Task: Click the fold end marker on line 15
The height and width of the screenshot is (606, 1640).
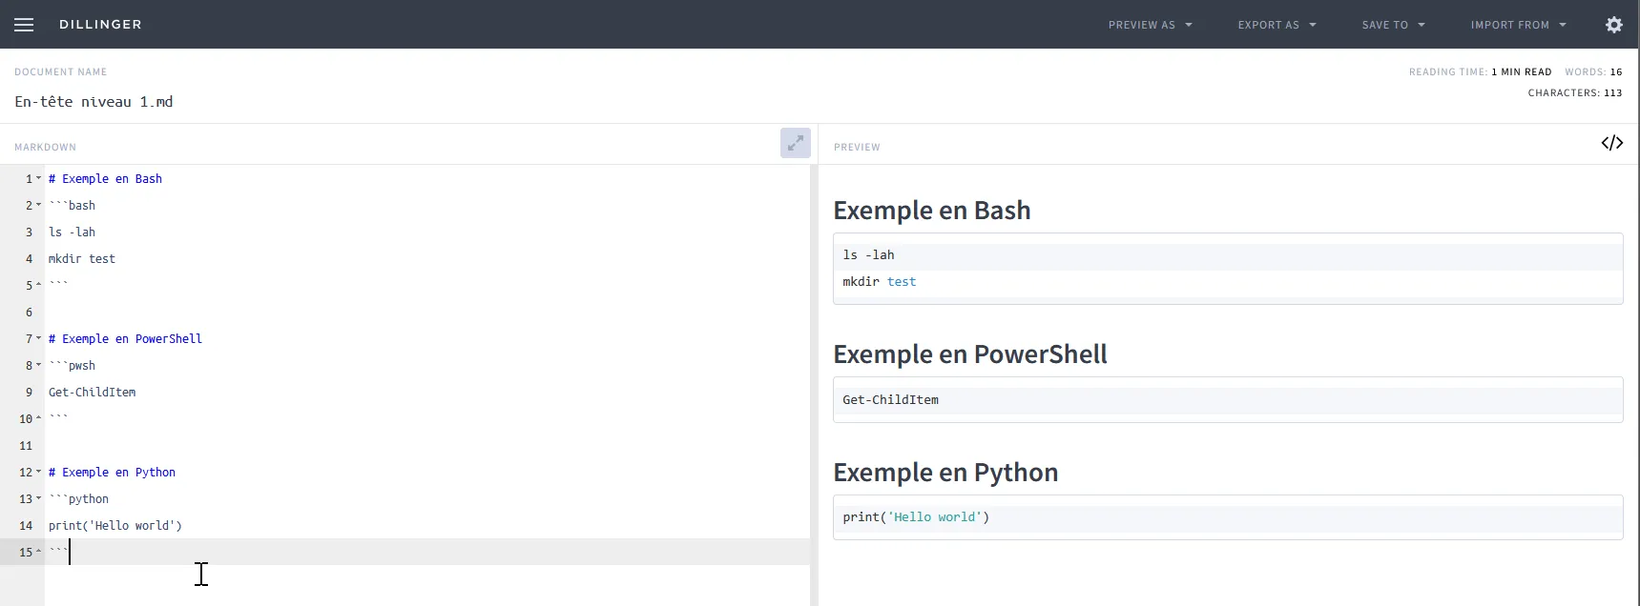Action: (x=39, y=552)
